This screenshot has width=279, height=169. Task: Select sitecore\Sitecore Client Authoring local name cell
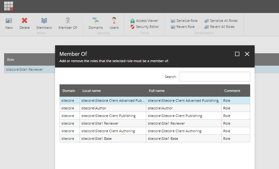click(x=113, y=131)
